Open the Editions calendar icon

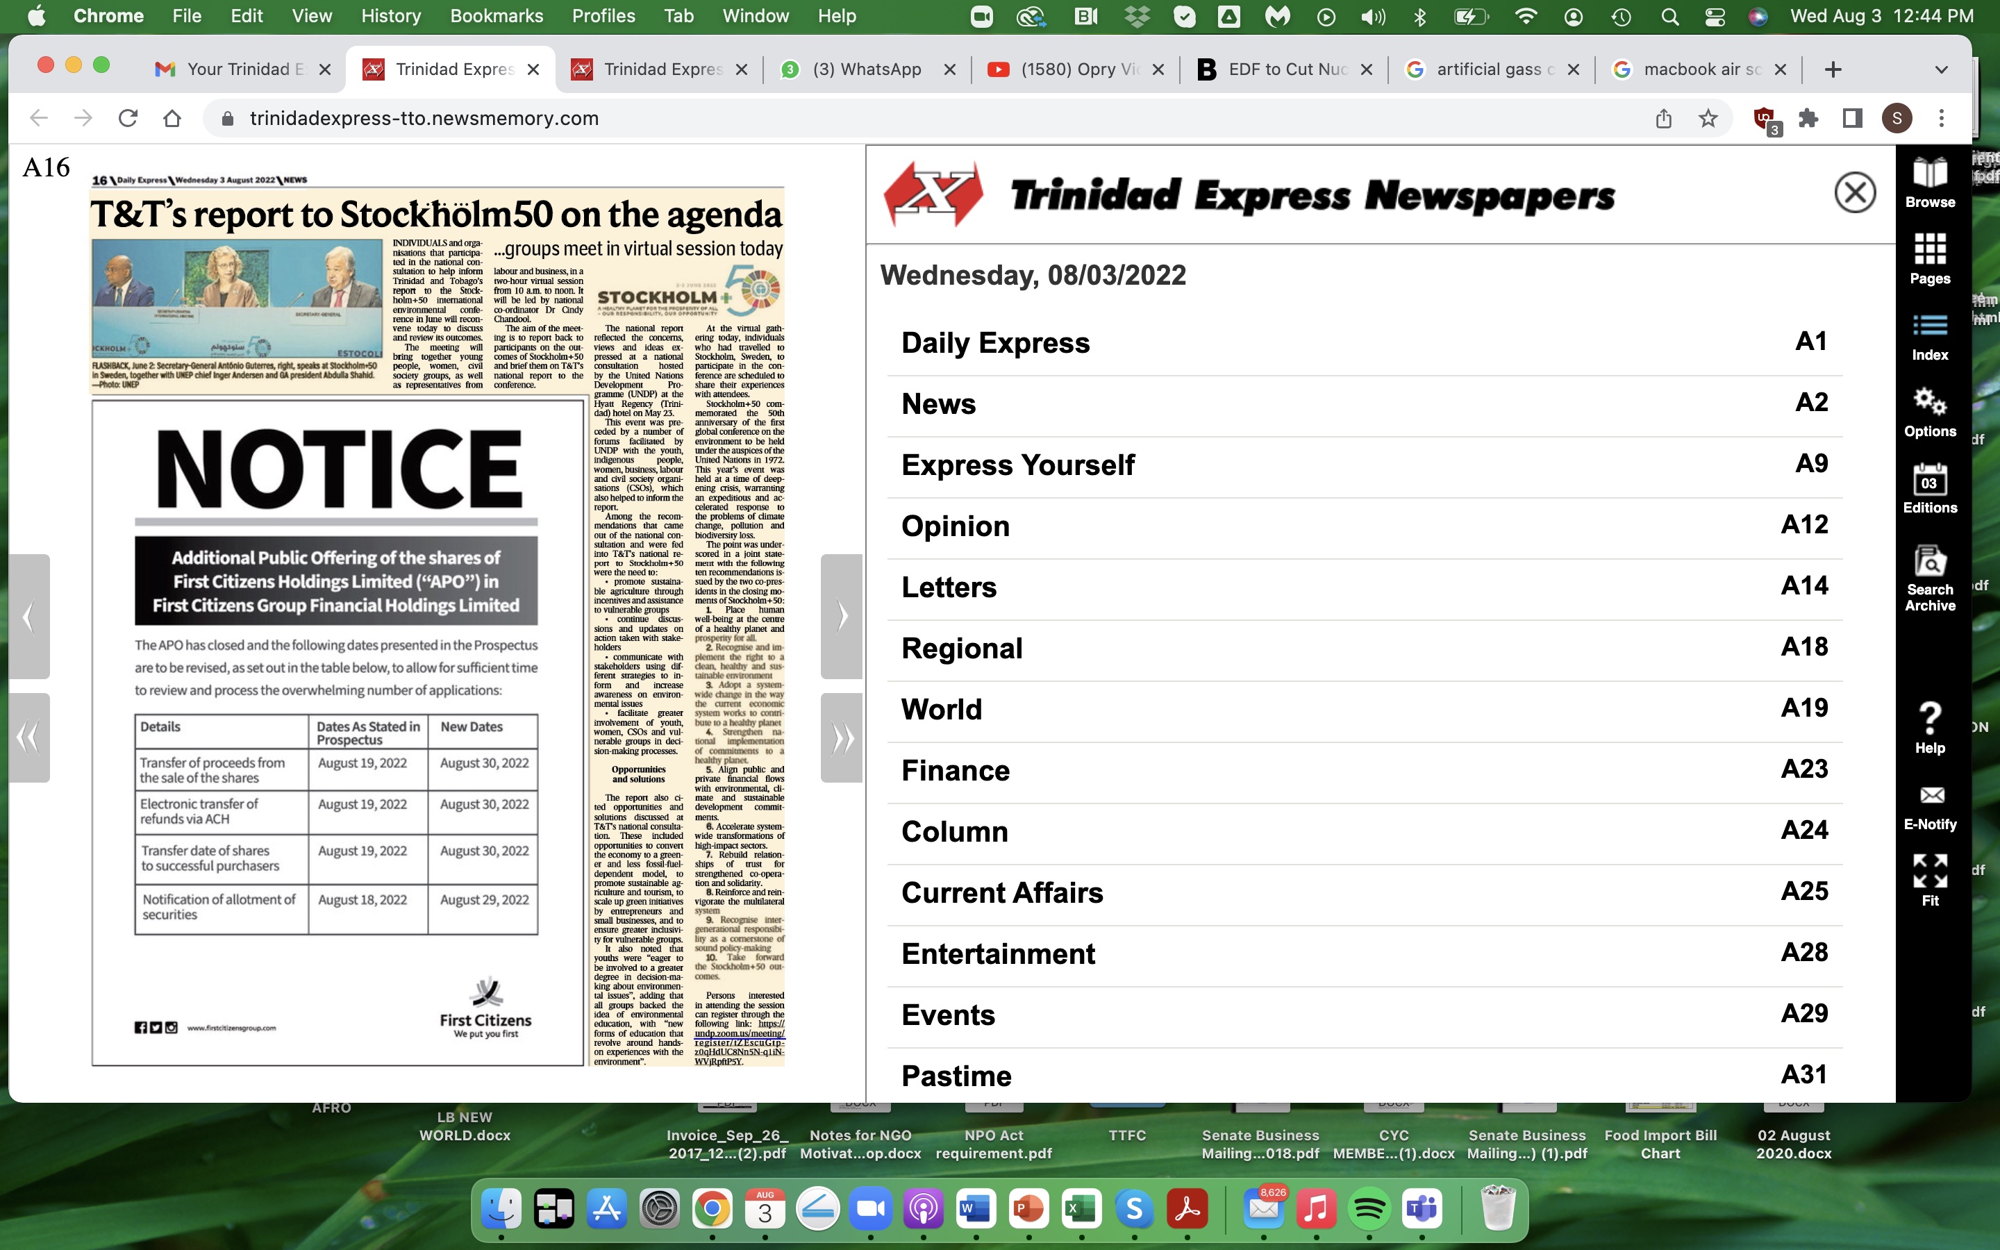(1930, 489)
